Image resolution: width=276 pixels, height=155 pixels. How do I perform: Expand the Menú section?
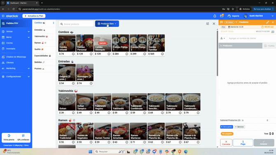click(16, 37)
